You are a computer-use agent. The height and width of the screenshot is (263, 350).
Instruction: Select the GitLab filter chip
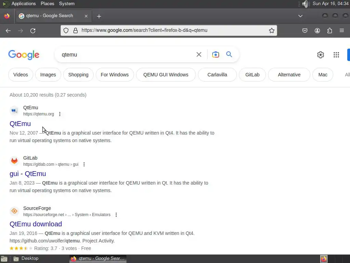pyautogui.click(x=252, y=75)
